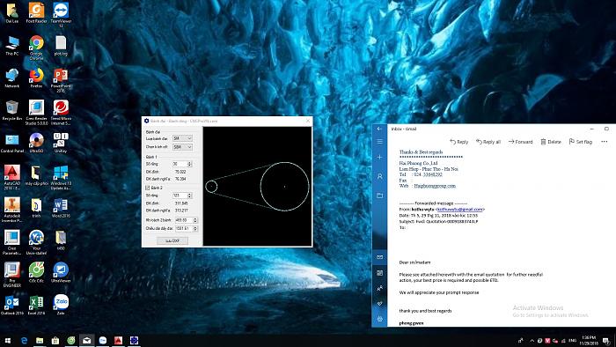This screenshot has height=347, width=616.
Task: Open the Windows Start menu
Action: [x=7, y=341]
